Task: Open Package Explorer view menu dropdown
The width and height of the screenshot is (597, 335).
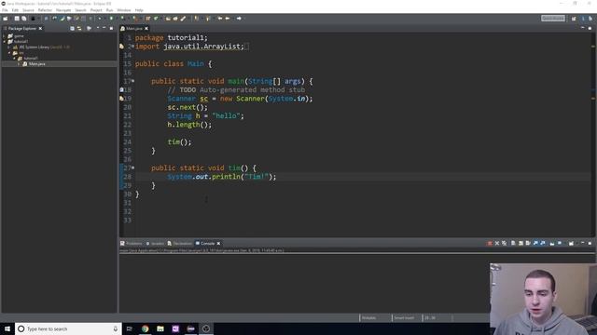Action: coord(97,29)
